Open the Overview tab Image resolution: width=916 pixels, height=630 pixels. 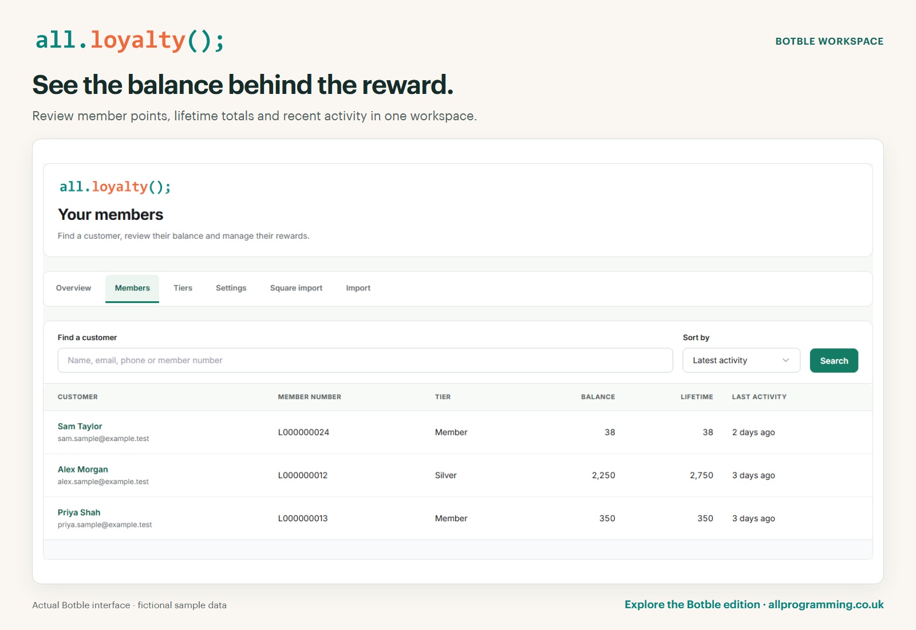pos(73,288)
